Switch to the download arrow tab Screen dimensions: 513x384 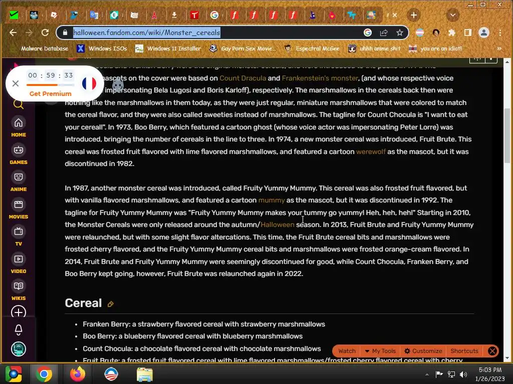[x=174, y=15]
